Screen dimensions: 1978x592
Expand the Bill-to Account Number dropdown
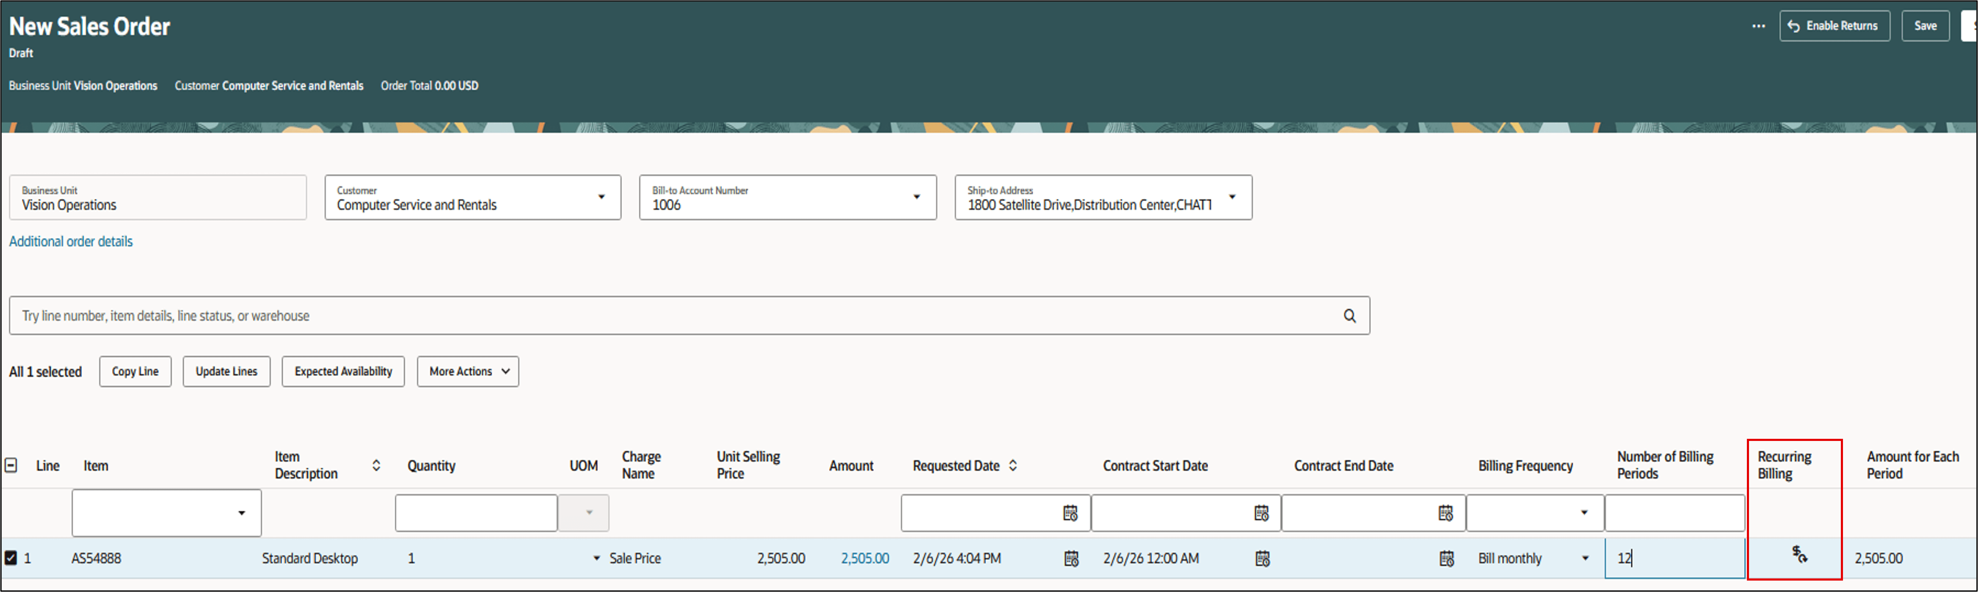coord(916,197)
